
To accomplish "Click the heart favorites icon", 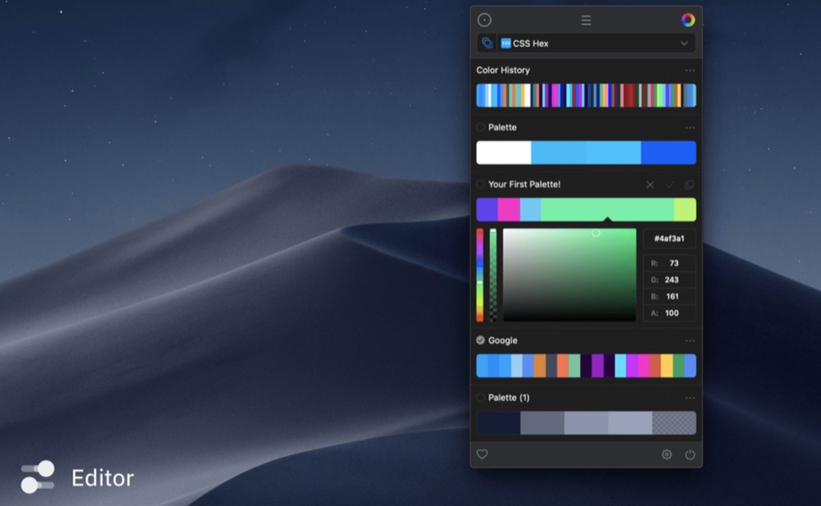I will [482, 454].
